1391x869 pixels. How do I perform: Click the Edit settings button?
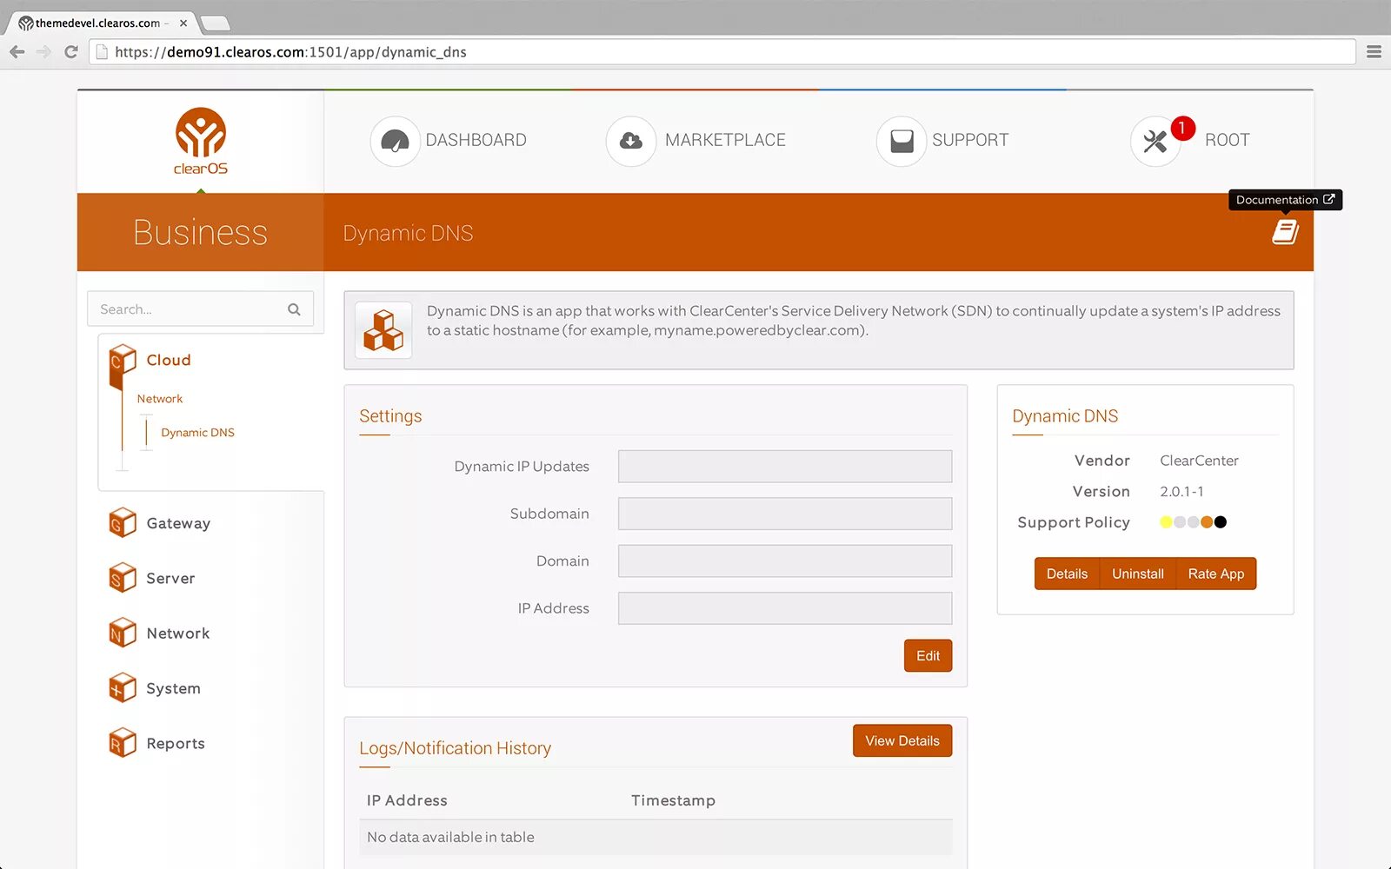tap(928, 656)
